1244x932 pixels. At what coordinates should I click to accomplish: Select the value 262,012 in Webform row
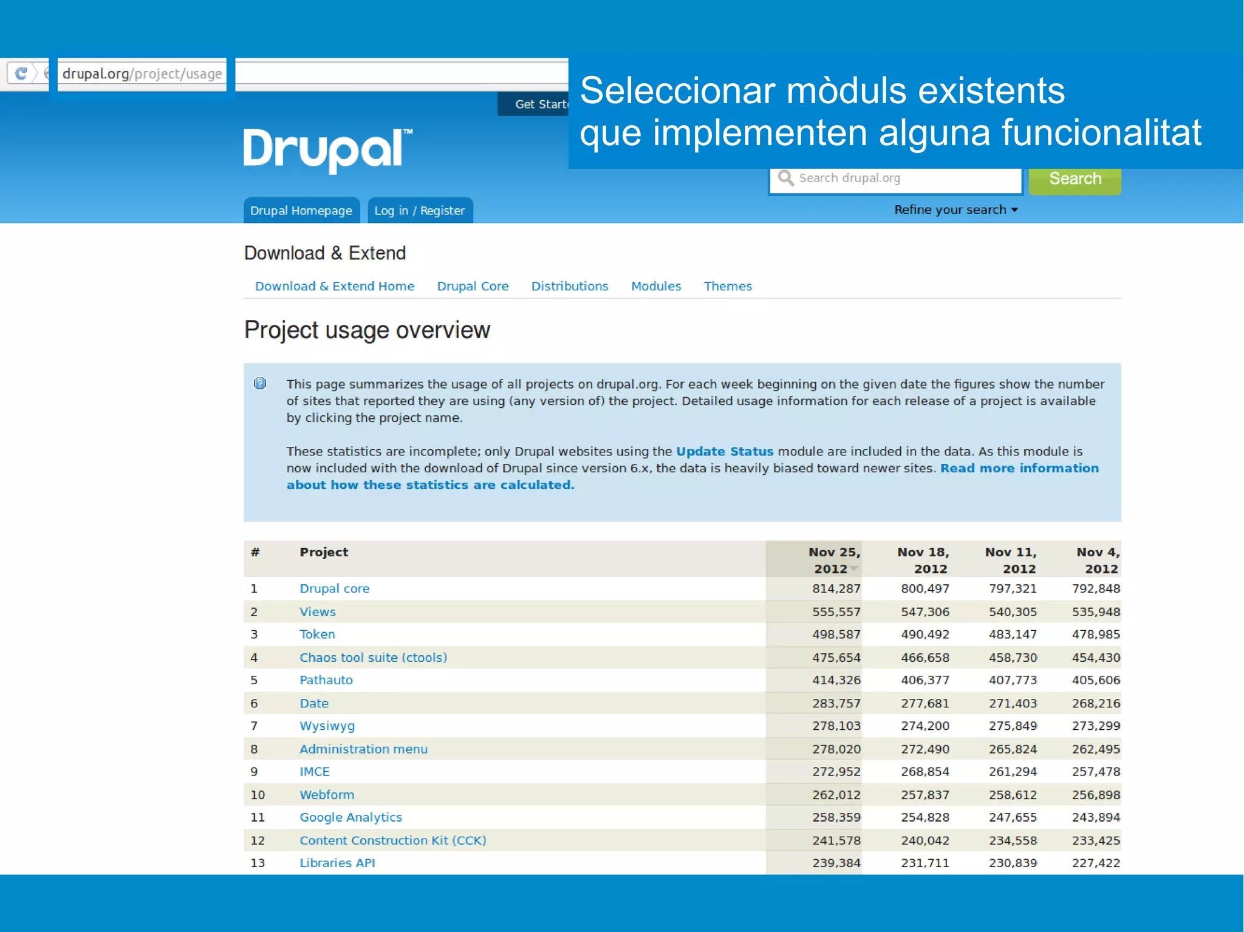pos(836,794)
